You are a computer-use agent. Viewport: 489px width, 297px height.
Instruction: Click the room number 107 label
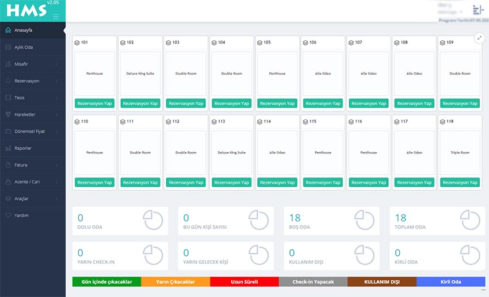[358, 43]
